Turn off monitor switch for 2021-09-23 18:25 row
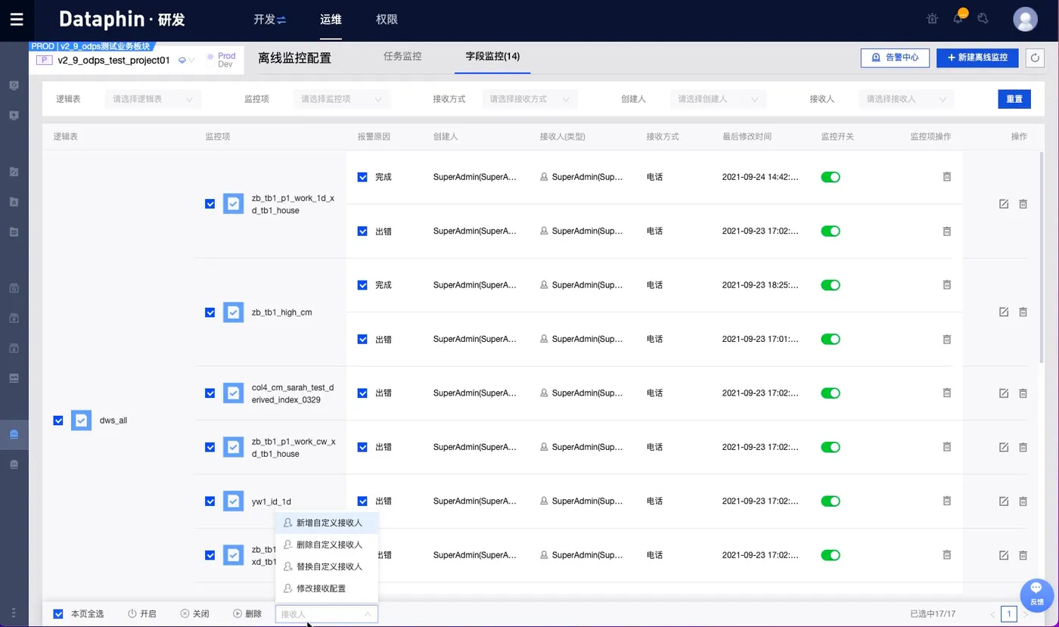The height and width of the screenshot is (627, 1059). [x=831, y=285]
